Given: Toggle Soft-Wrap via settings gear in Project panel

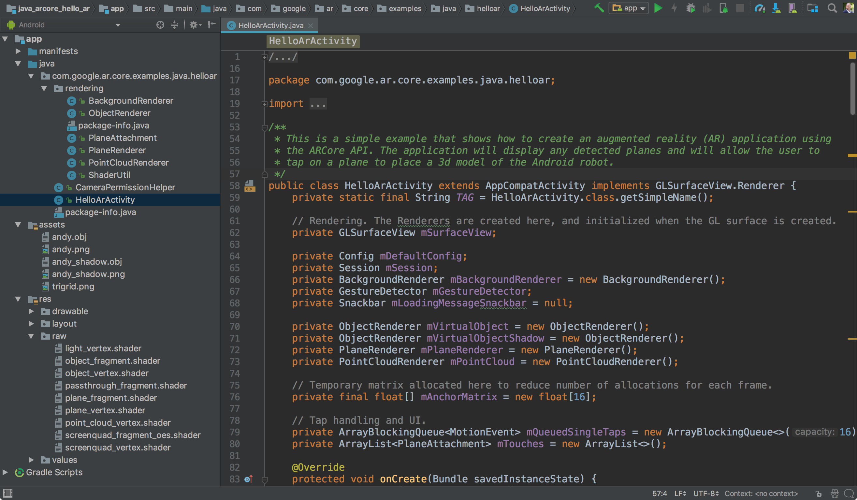Looking at the screenshot, I should (x=194, y=24).
